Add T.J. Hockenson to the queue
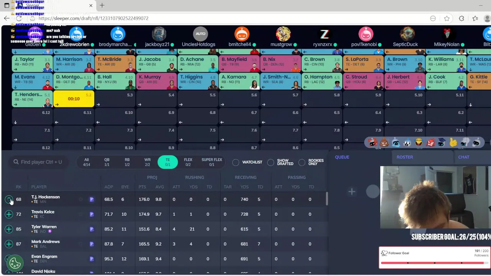This screenshot has height=276, width=491. (x=9, y=199)
